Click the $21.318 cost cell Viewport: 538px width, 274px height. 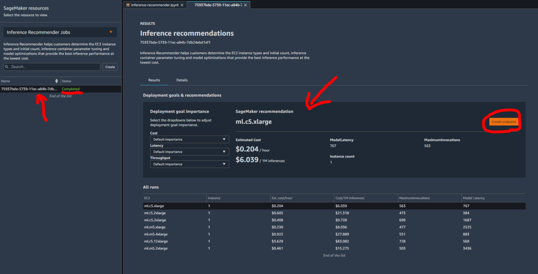(x=342, y=213)
